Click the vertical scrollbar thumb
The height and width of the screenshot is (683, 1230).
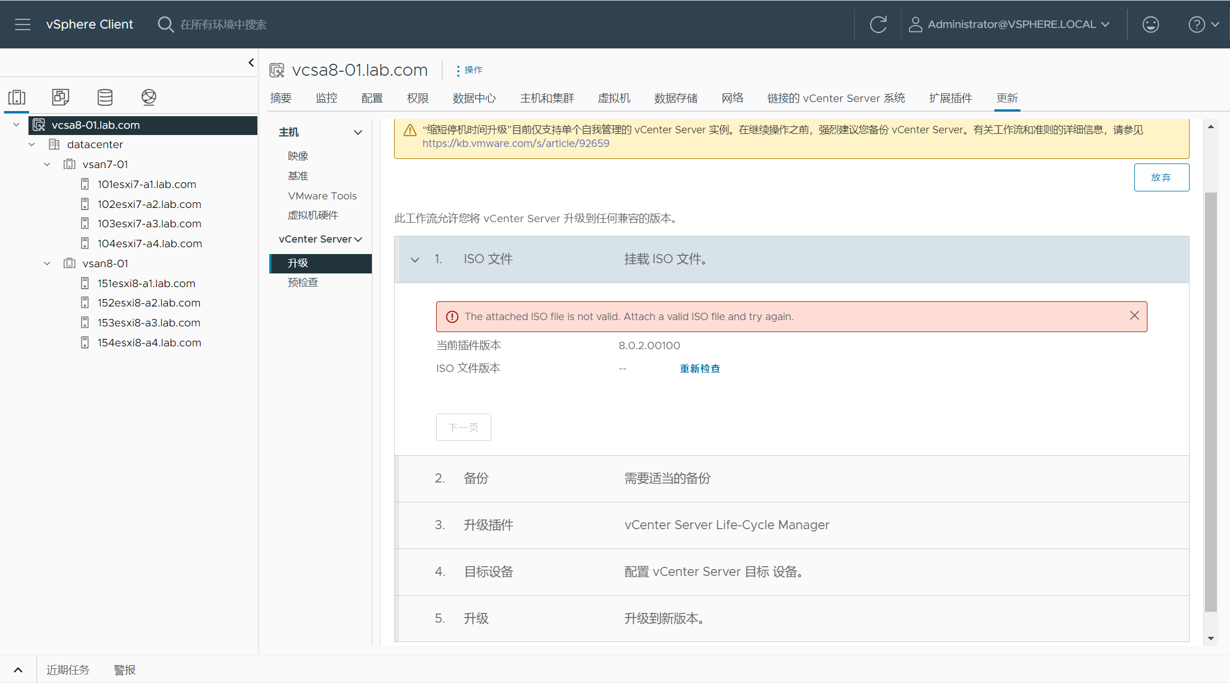point(1211,402)
